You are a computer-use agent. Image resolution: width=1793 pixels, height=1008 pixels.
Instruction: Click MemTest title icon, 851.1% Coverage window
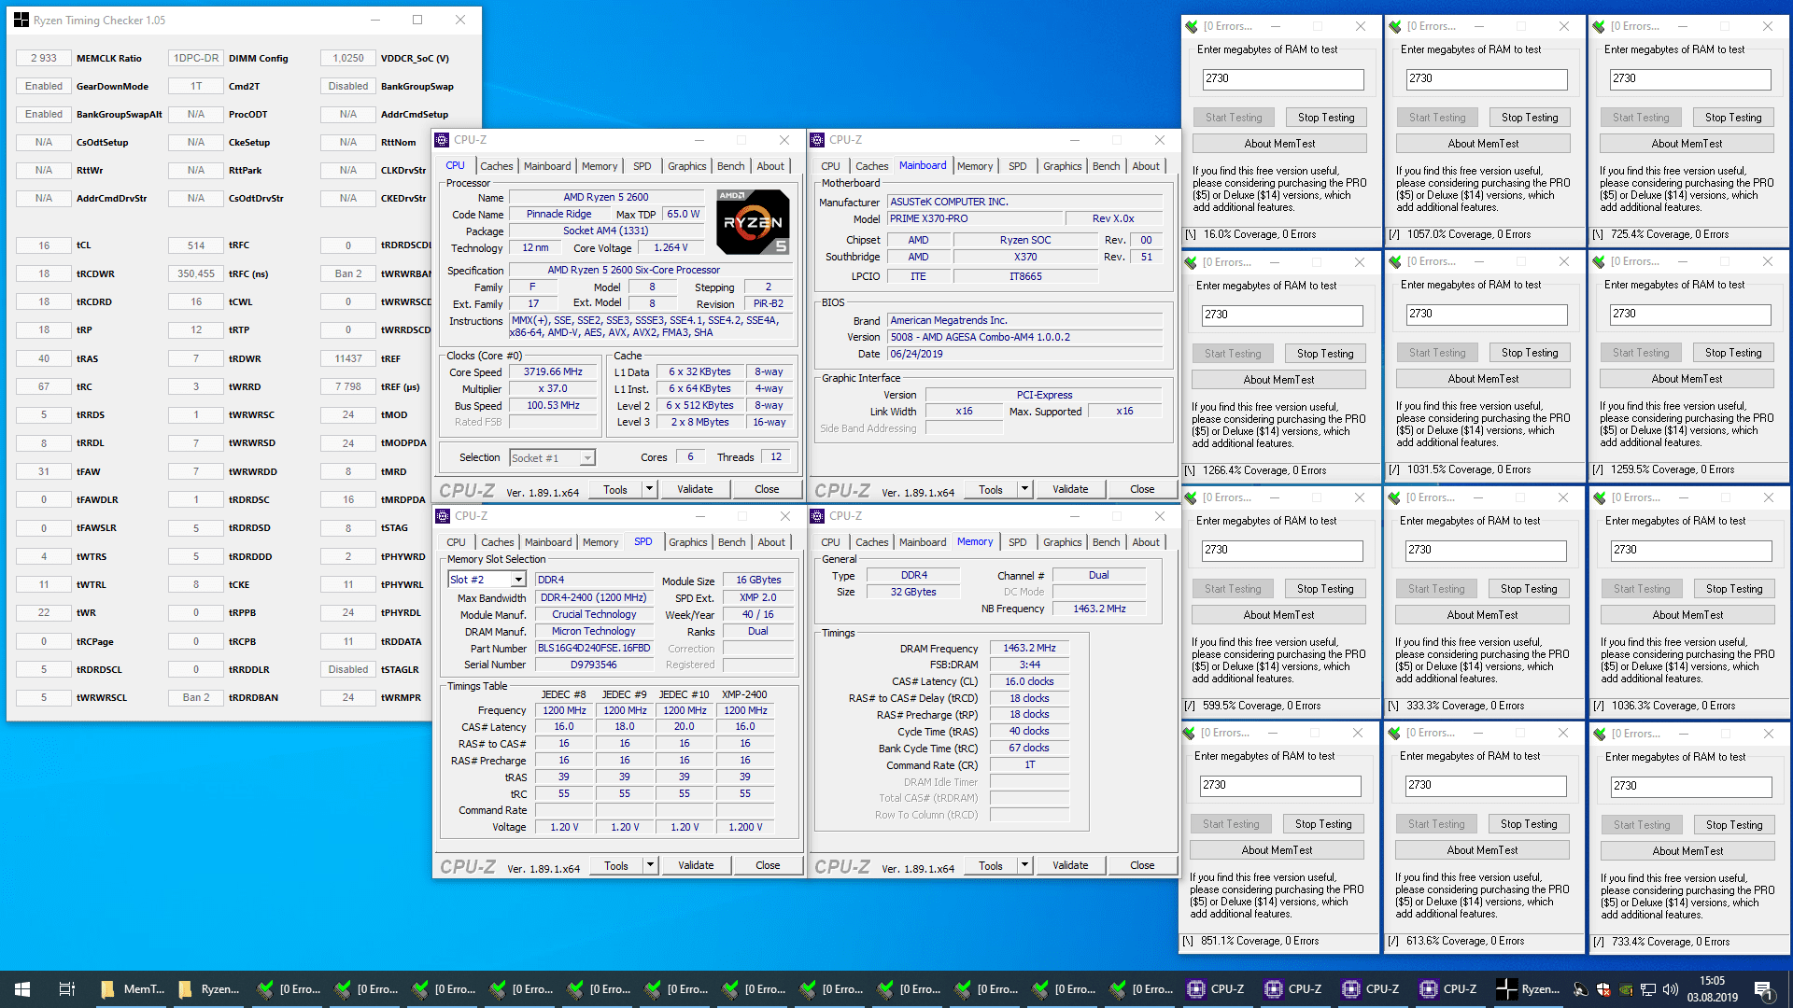tap(1189, 734)
